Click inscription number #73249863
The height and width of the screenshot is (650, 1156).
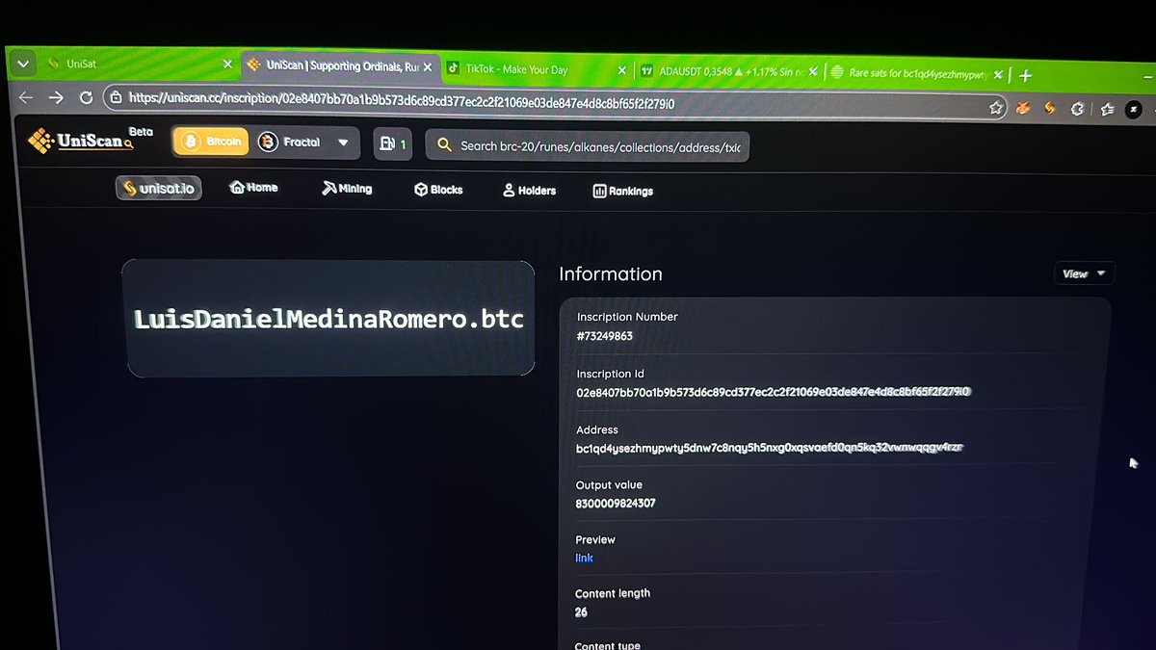(x=605, y=336)
